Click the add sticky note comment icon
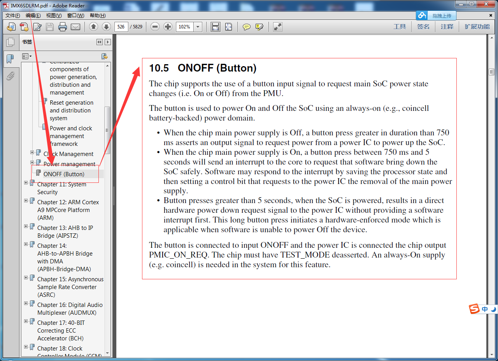This screenshot has width=498, height=361. [247, 27]
